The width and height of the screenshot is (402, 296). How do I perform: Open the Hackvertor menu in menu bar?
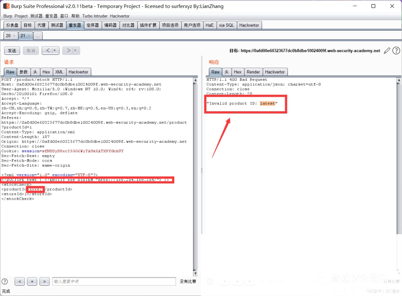(120, 16)
